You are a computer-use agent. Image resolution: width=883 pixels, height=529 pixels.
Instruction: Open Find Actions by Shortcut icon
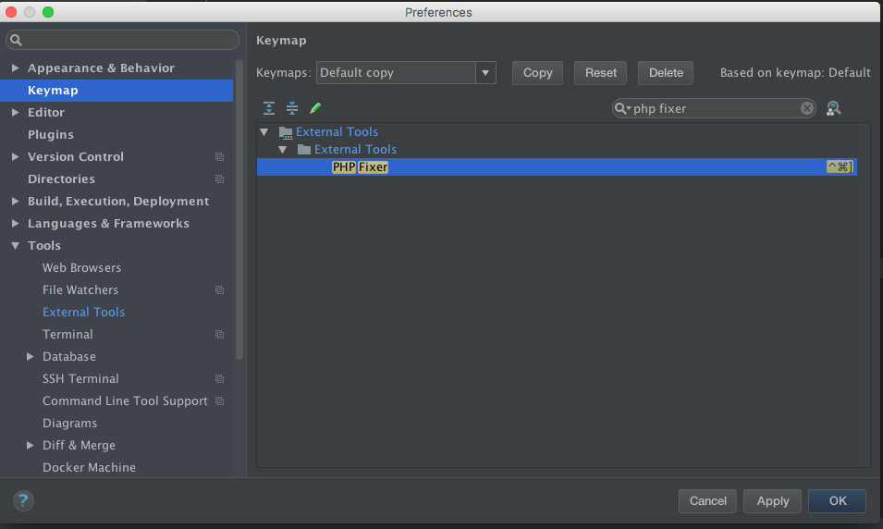[x=833, y=108]
